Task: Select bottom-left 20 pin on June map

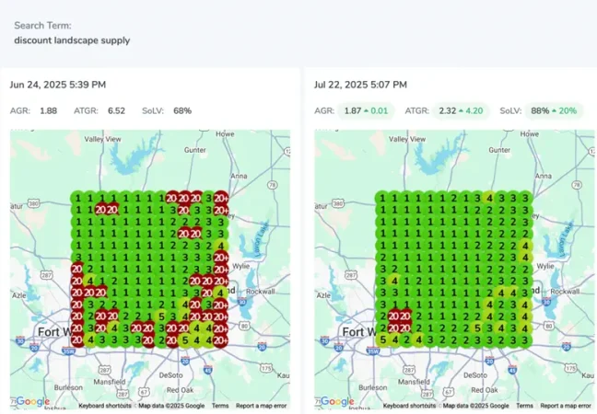Action: (x=77, y=339)
